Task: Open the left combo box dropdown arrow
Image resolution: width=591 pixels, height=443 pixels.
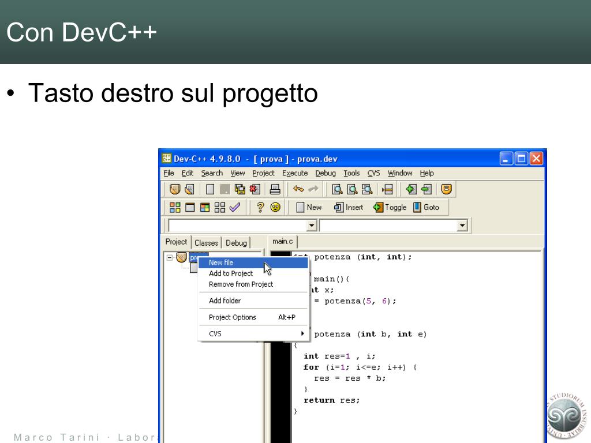Action: [x=311, y=226]
